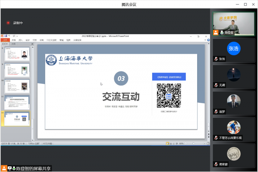The width and height of the screenshot is (258, 172).
Task: Switch to the 开始 (Home) ribbon tab
Action: pyautogui.click(x=14, y=40)
